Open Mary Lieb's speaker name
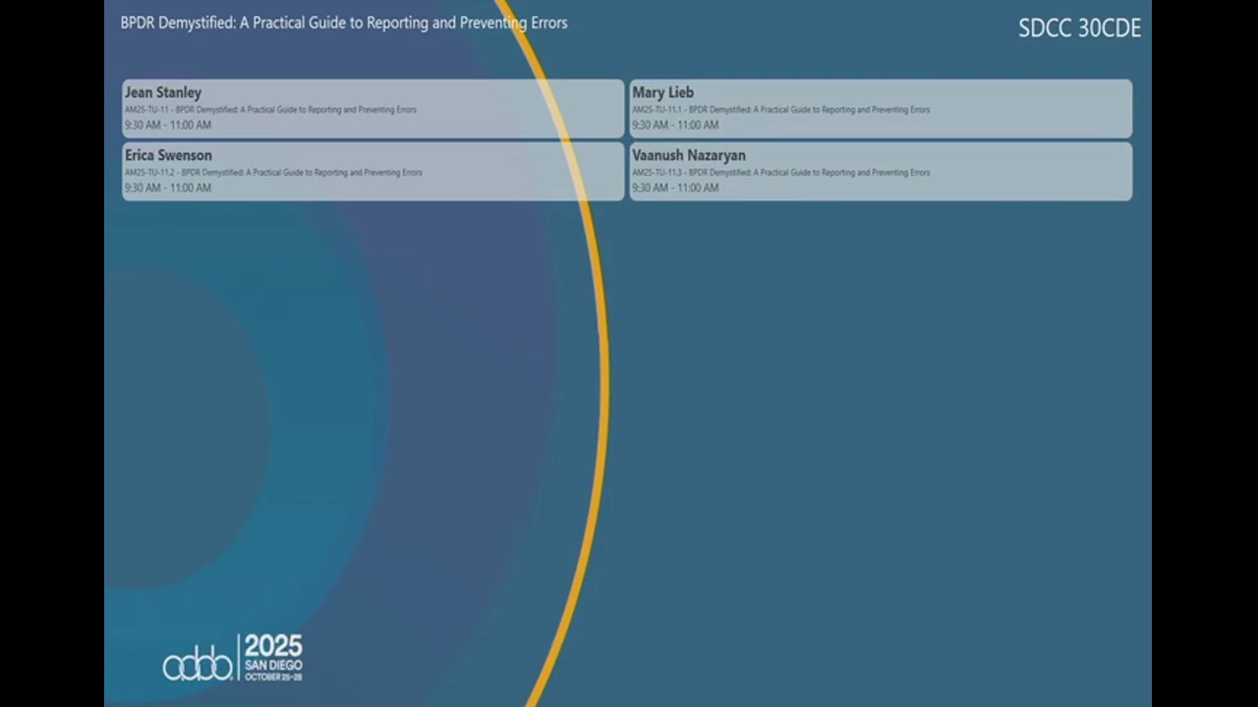 coord(662,92)
